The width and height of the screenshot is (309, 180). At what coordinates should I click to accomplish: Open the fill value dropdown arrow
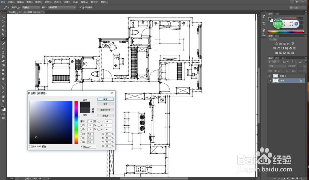tap(305, 71)
